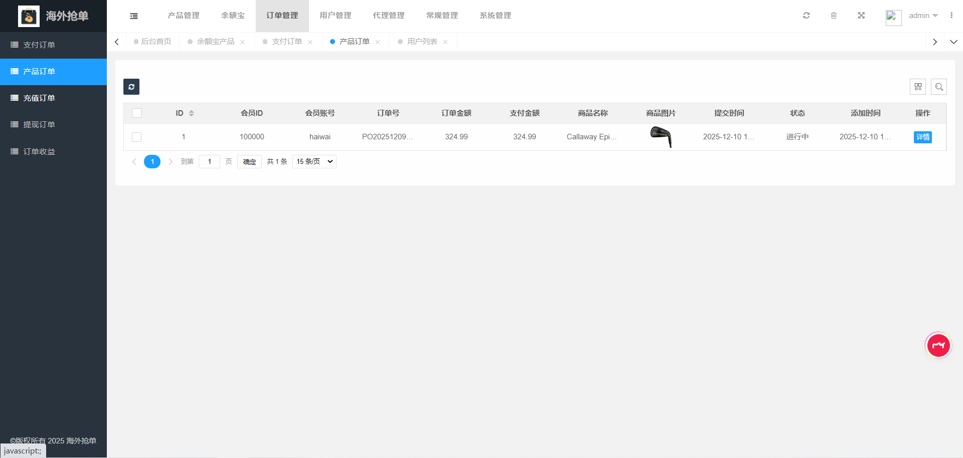
Task: Click the blue 详情 button
Action: click(x=922, y=137)
